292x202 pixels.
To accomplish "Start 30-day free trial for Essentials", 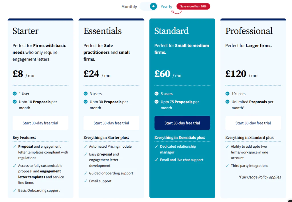I will coord(111,123).
